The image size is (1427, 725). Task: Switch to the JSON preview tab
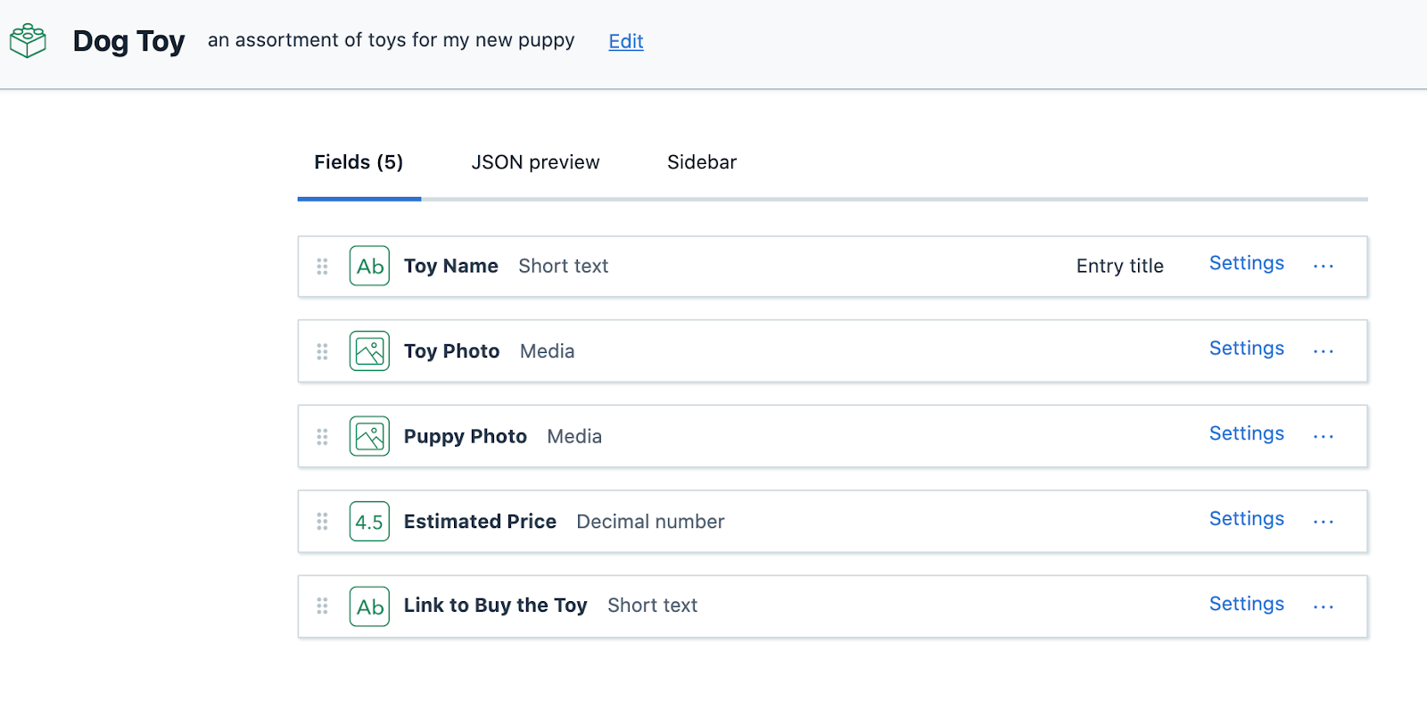tap(535, 162)
